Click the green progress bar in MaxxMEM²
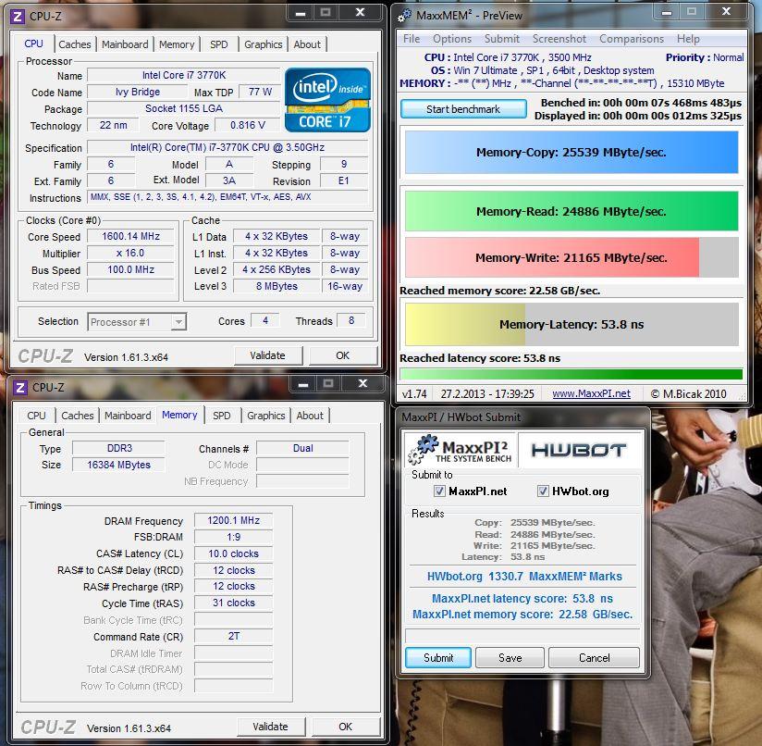This screenshot has height=746, width=762. tap(571, 374)
